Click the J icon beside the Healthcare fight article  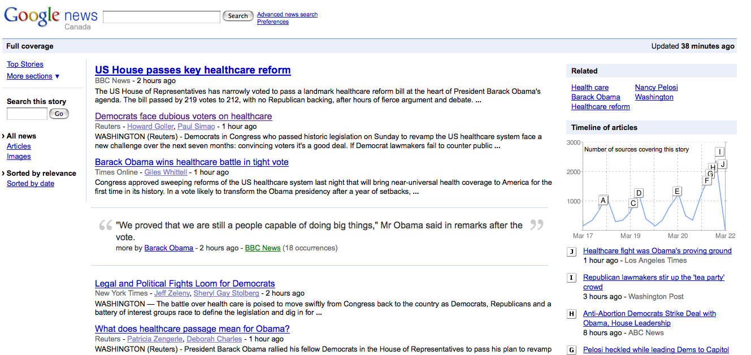[572, 252]
